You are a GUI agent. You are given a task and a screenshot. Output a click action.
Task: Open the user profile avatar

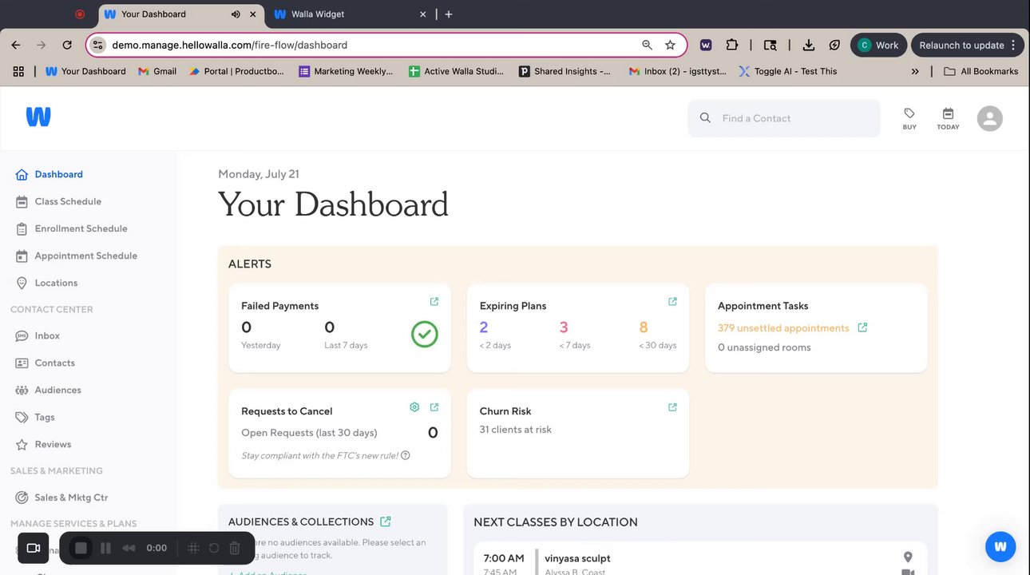[x=989, y=118]
